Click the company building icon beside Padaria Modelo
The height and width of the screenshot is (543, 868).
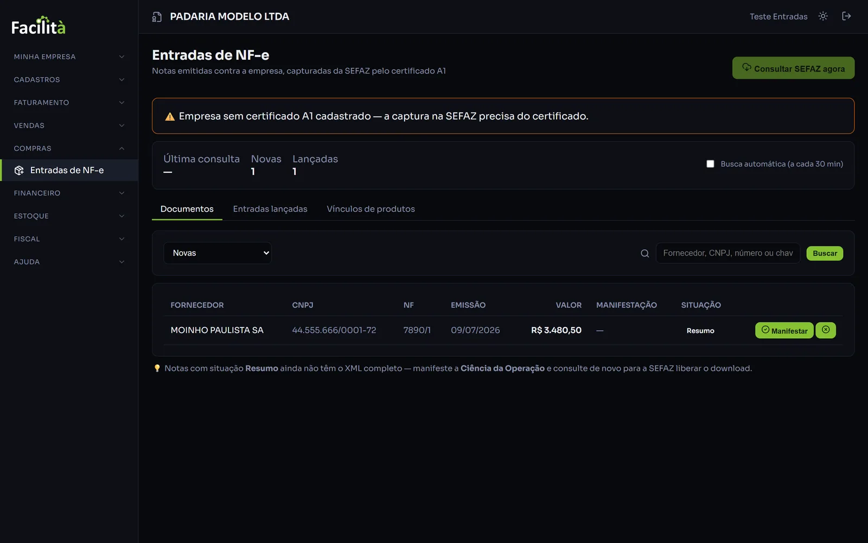[x=157, y=17]
